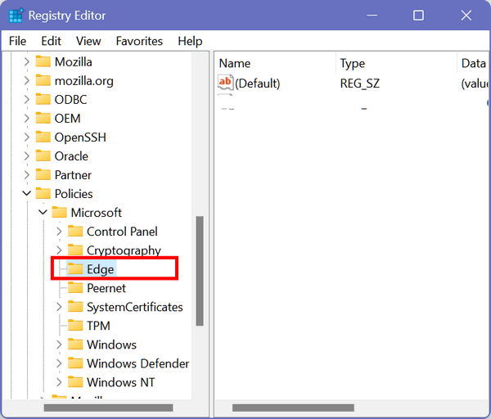Select the mozilla.org key label
491x419 pixels.
pos(84,81)
